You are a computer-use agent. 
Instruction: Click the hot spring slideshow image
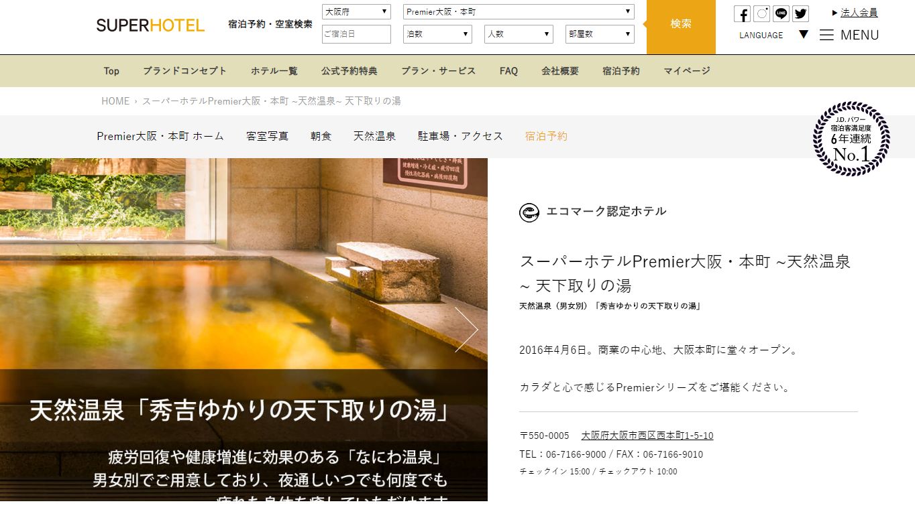tap(244, 330)
